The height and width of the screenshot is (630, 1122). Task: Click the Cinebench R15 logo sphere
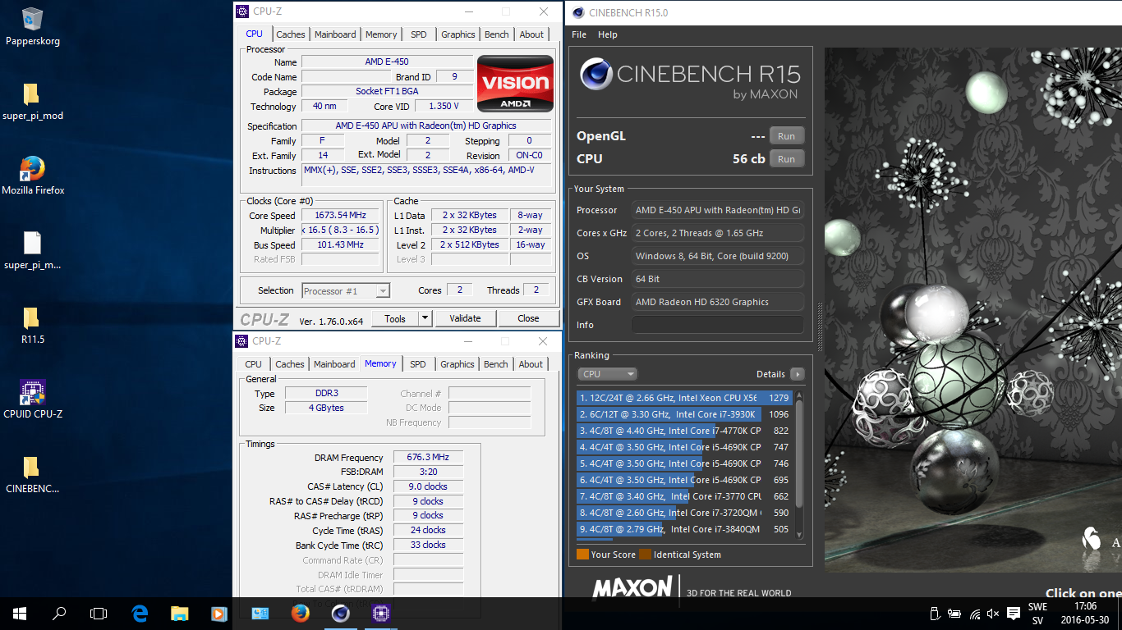[x=596, y=75]
